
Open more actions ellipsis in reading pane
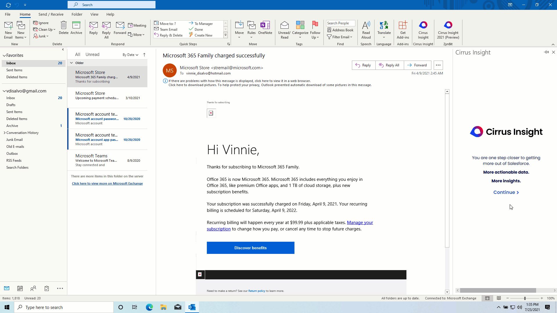(x=438, y=65)
